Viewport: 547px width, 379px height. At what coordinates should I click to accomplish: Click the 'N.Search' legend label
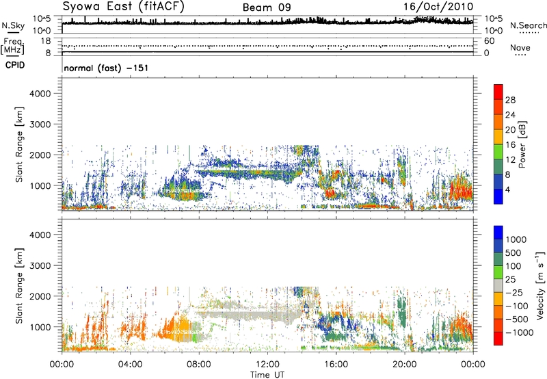pyautogui.click(x=528, y=25)
